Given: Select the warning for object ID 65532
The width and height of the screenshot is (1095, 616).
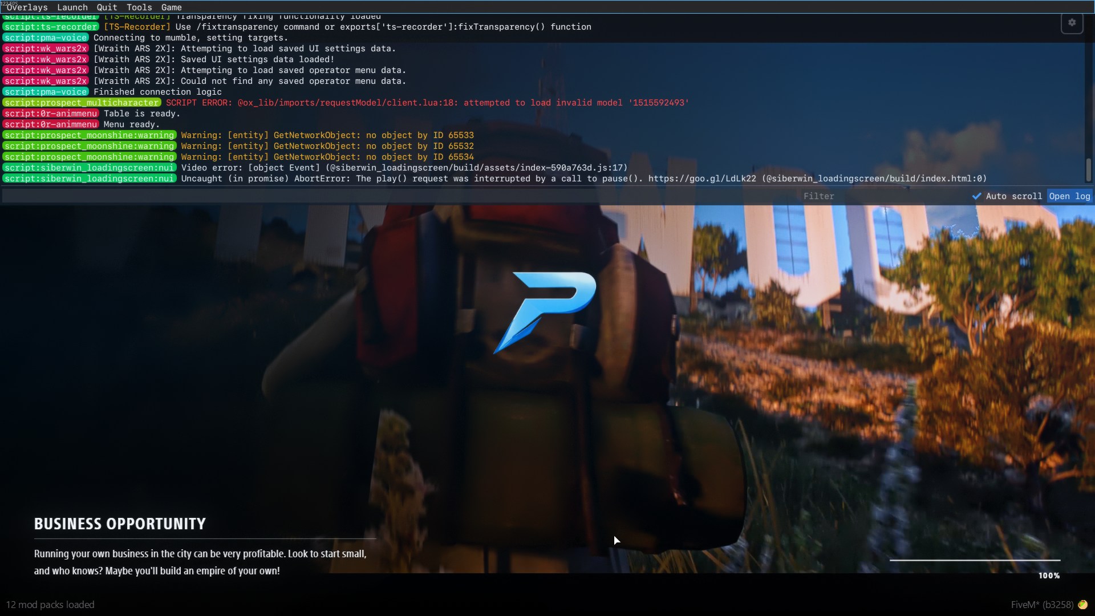Looking at the screenshot, I should coord(327,146).
